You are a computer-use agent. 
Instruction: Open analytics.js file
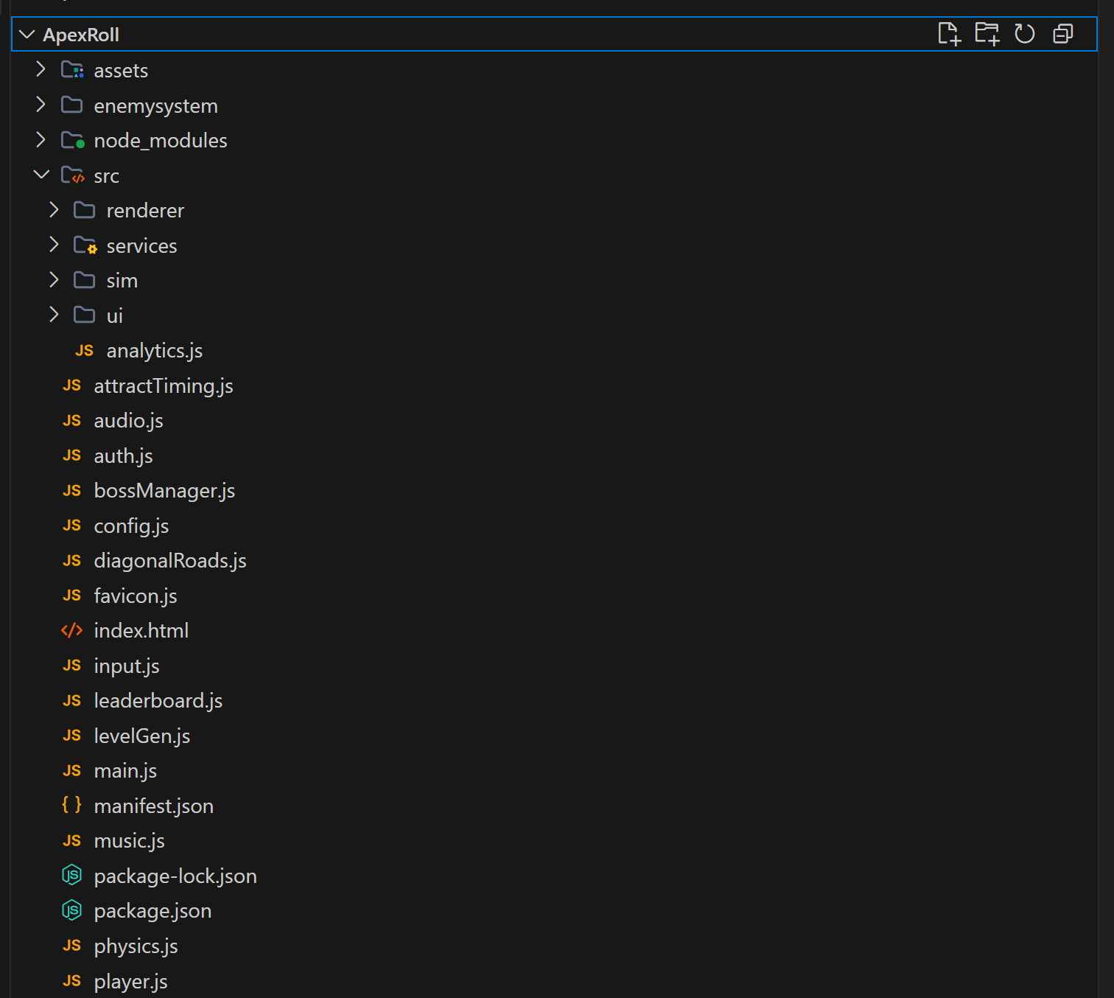(154, 351)
